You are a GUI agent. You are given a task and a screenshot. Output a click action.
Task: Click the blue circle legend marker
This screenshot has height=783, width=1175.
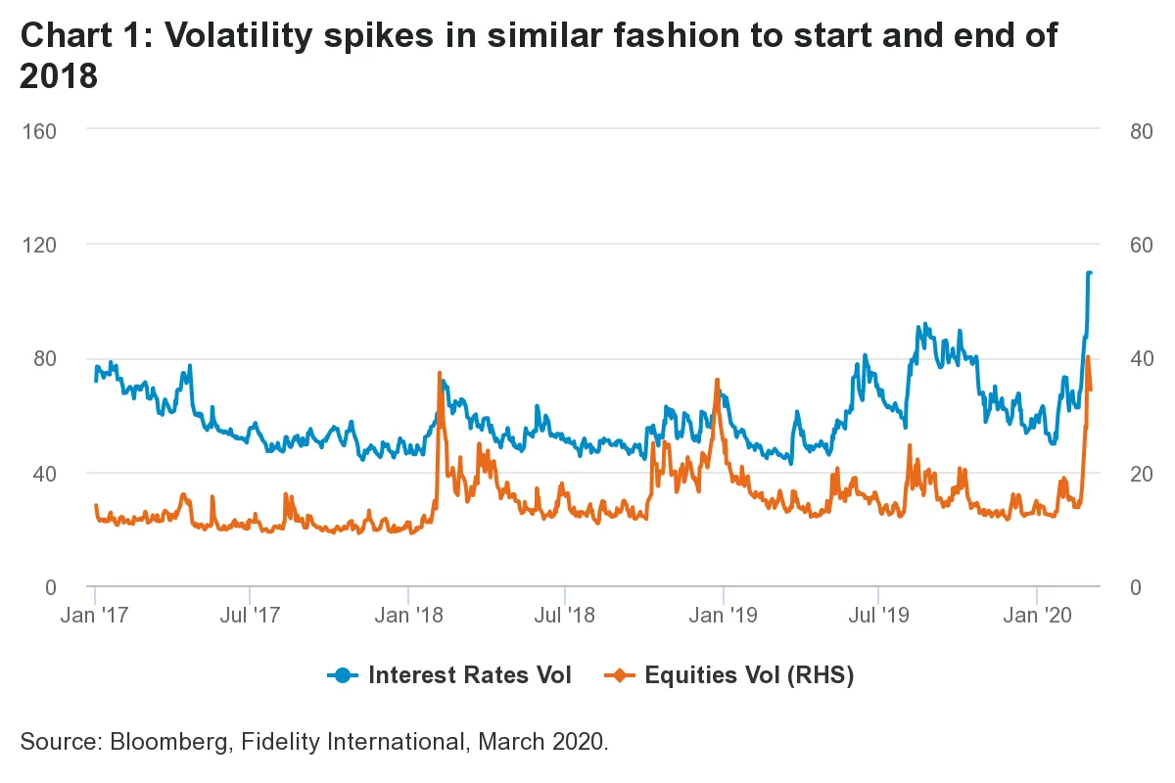(343, 675)
